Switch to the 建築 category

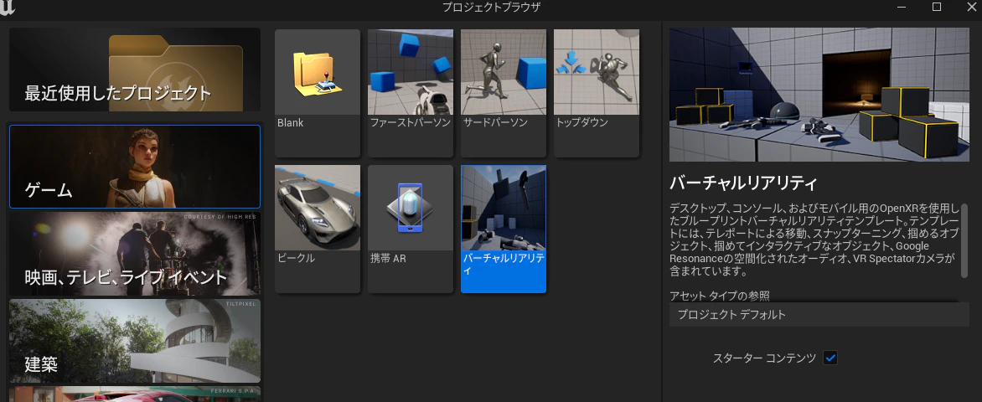[x=135, y=341]
